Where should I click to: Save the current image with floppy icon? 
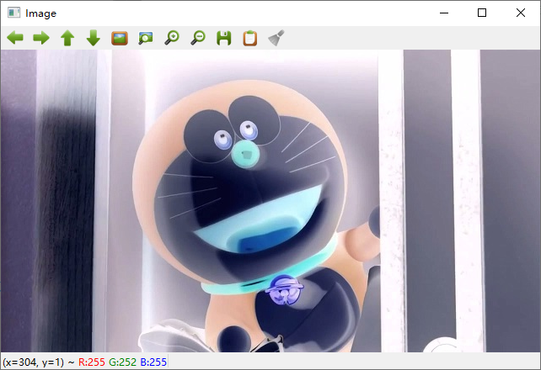pos(224,38)
